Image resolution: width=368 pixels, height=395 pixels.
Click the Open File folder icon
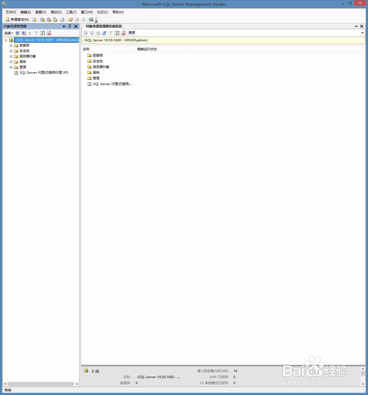pyautogui.click(x=71, y=20)
